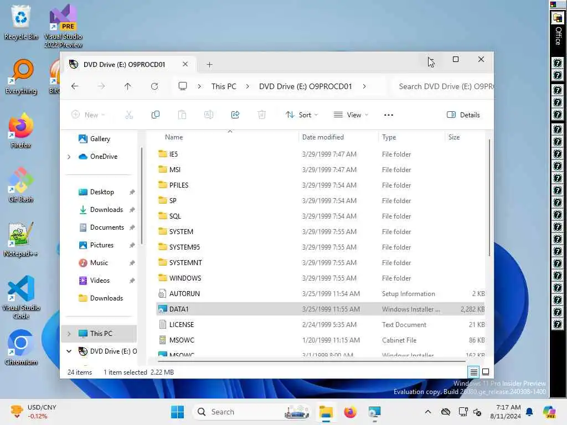Click the Search DVD Drive input field

pyautogui.click(x=442, y=86)
